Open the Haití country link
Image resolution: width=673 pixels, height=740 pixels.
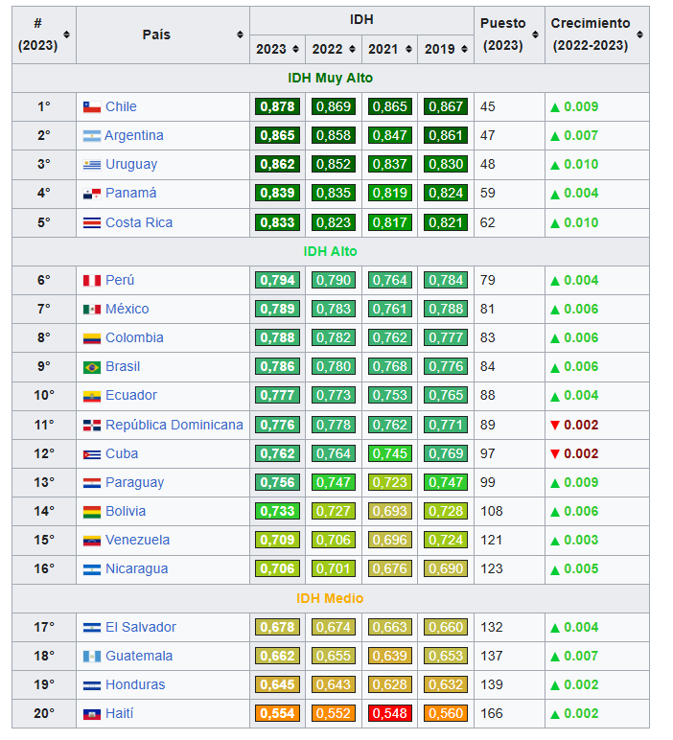[119, 714]
